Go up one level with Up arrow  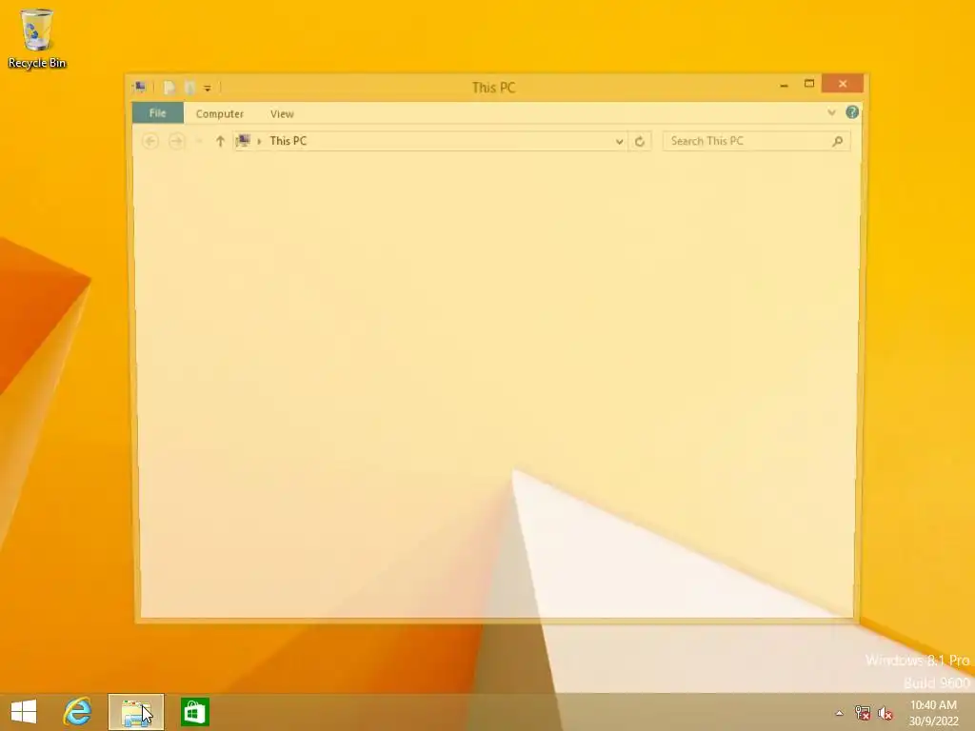pyautogui.click(x=220, y=141)
